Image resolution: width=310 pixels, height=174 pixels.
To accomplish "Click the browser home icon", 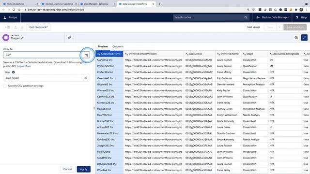I will click(x=19, y=10).
